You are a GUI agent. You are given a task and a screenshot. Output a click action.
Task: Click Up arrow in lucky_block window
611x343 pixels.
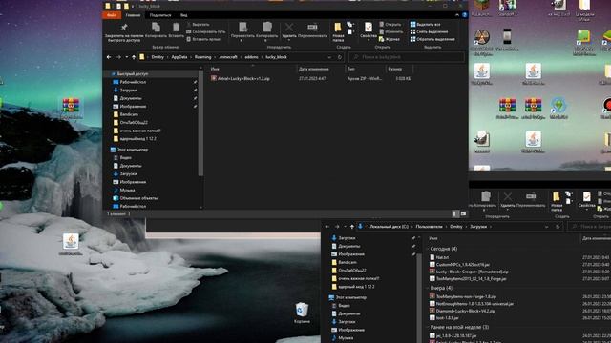pyautogui.click(x=134, y=57)
